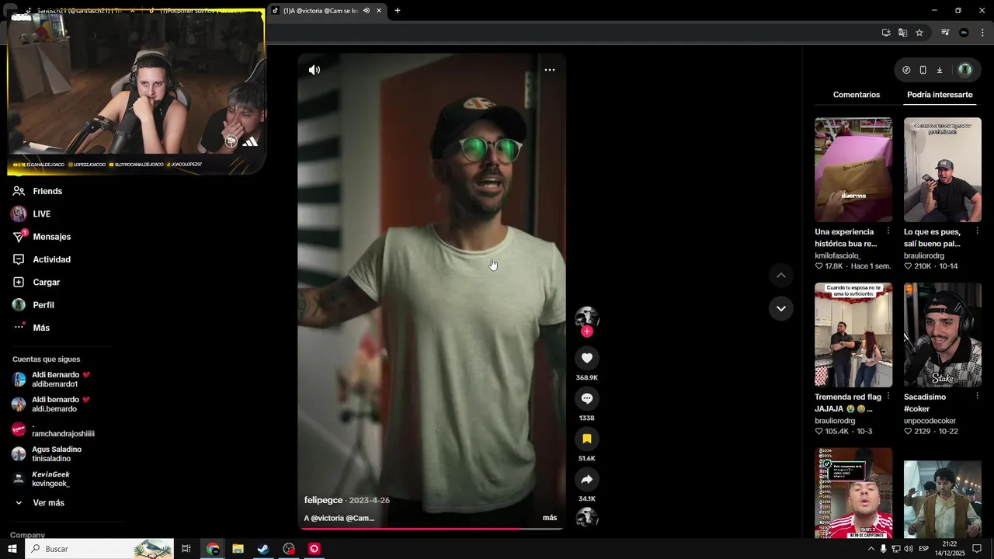
Task: Expand caption by clicking 'más'
Action: tap(550, 518)
